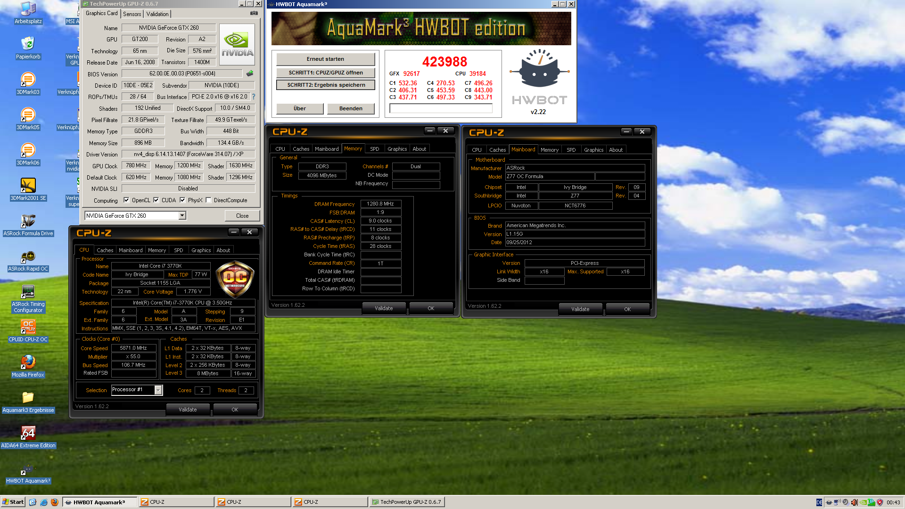
Task: Click the MSI Afterburner desktop icon
Action: click(73, 13)
